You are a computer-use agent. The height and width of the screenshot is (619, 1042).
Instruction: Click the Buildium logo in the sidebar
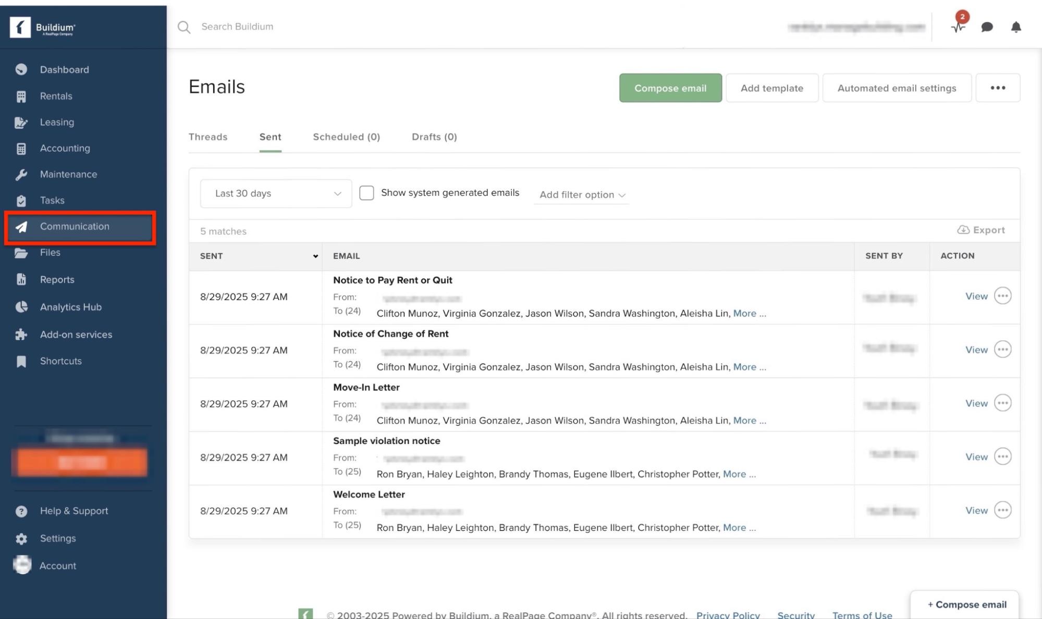pyautogui.click(x=43, y=27)
